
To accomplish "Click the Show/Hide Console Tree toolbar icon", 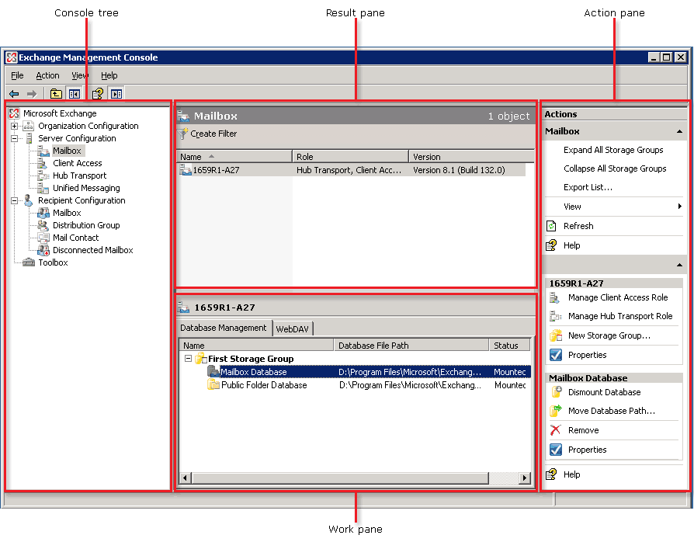I will (73, 93).
